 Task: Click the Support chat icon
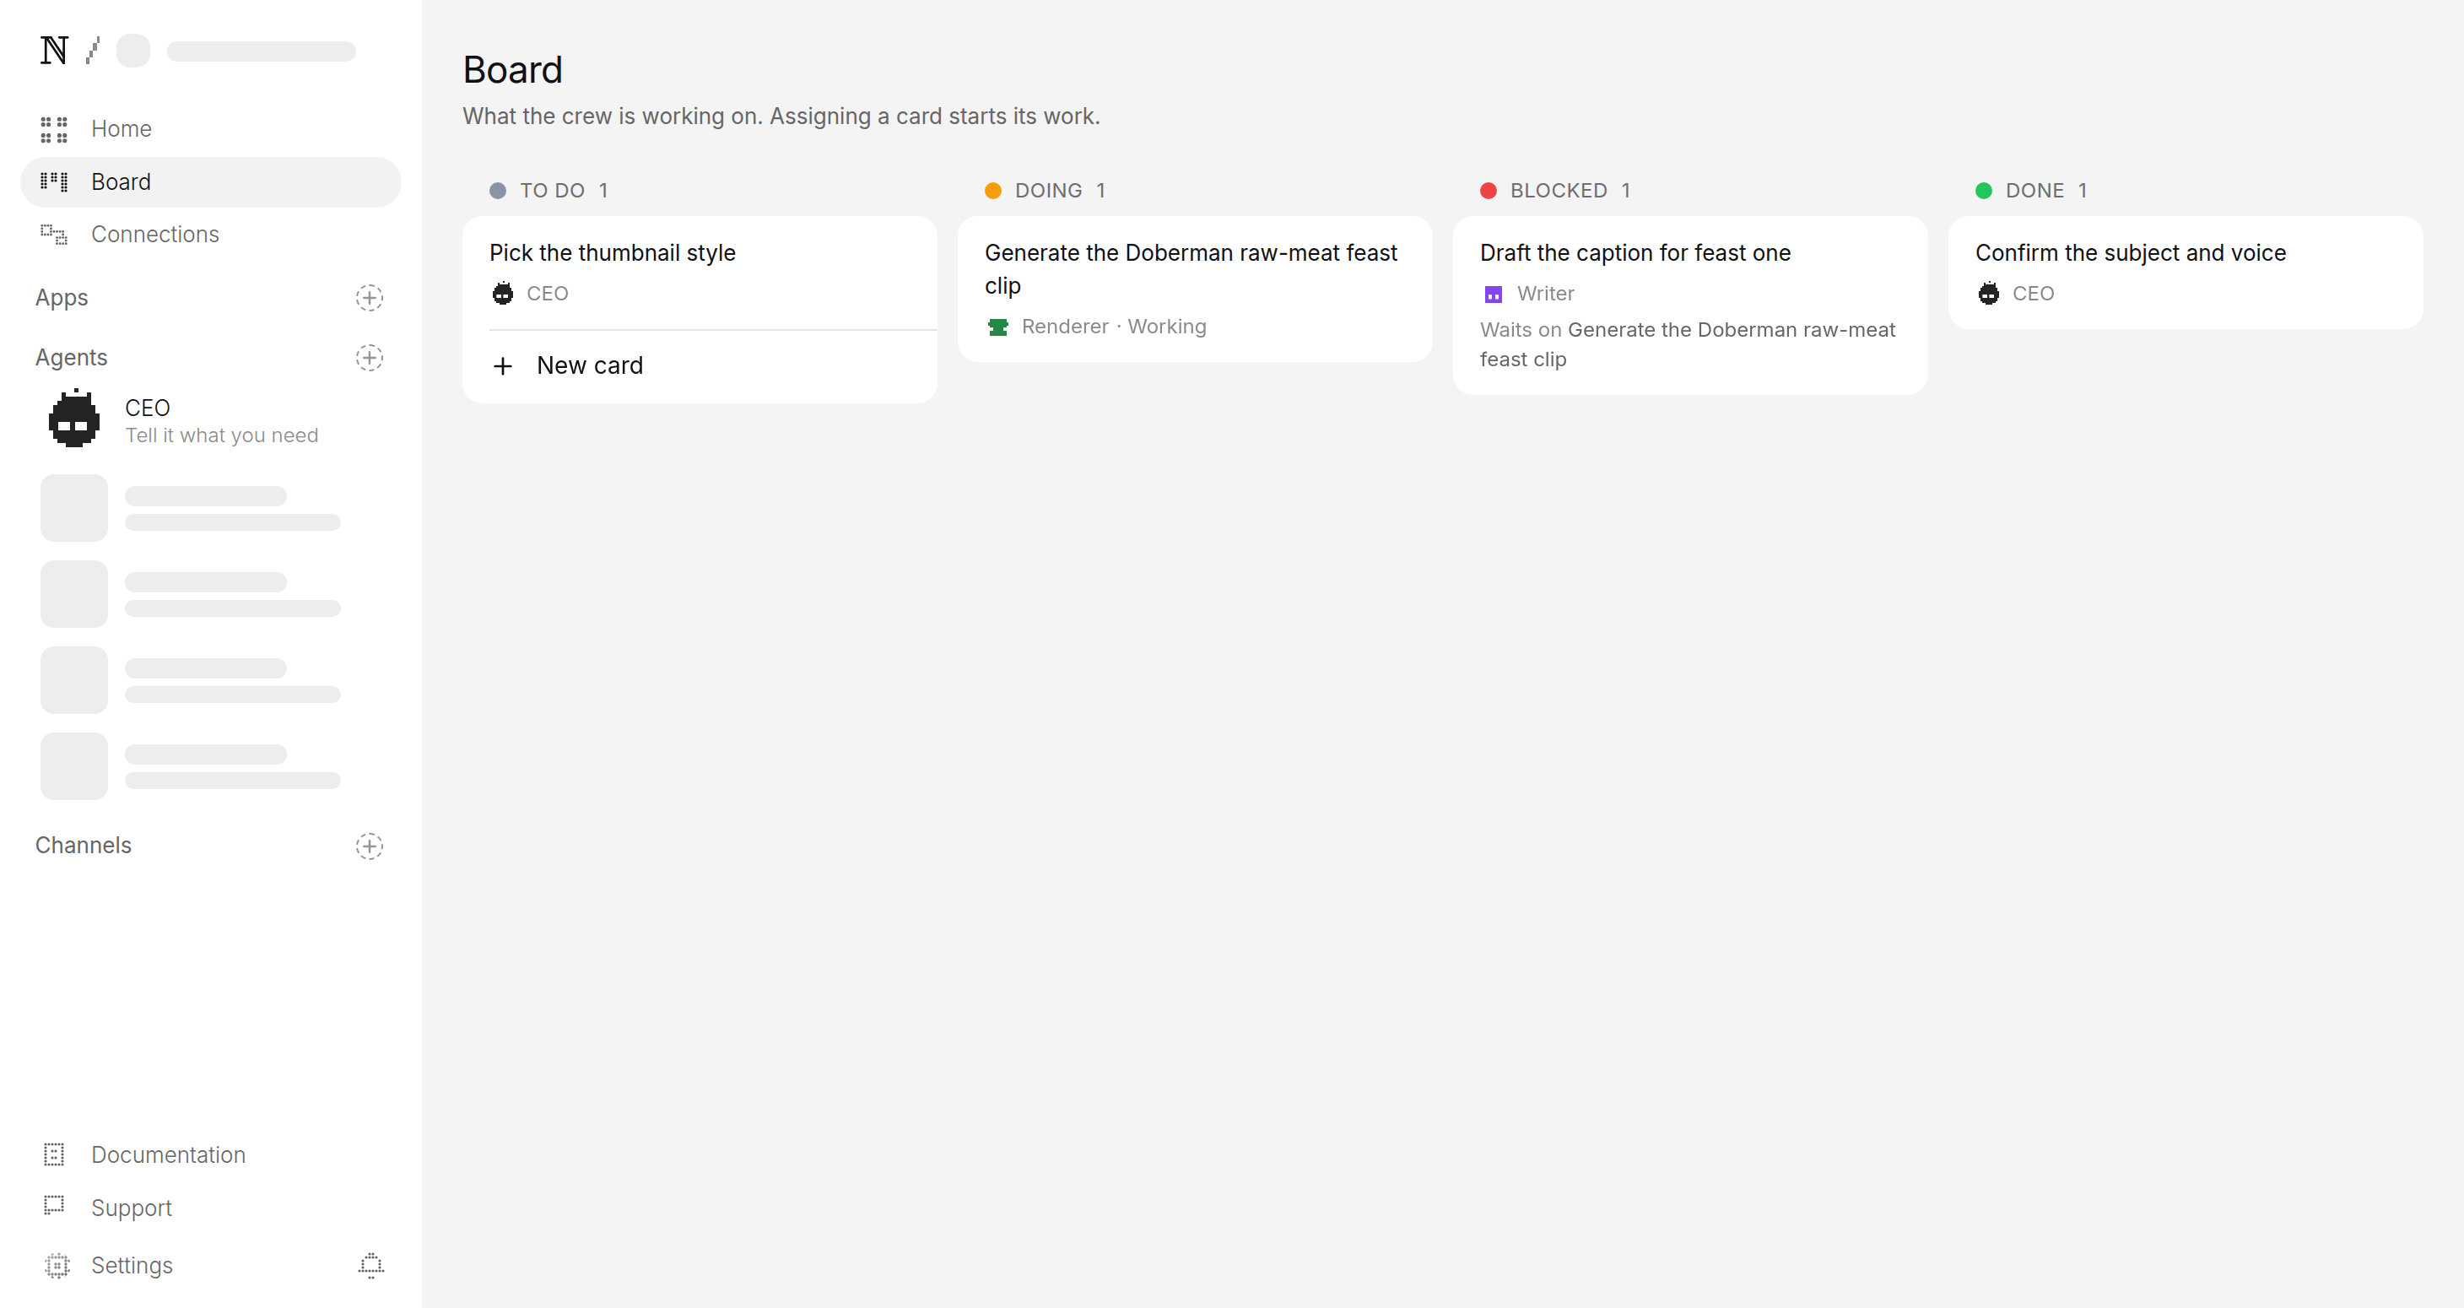point(55,1206)
